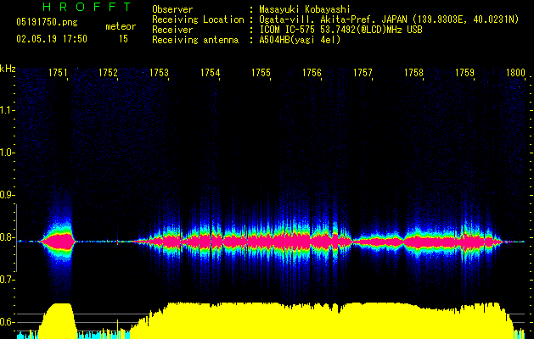Click the 1758 time marker
This screenshot has width=534, height=339.
click(x=413, y=73)
